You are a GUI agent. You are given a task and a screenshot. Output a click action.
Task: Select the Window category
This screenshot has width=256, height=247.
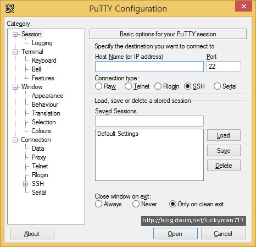click(32, 87)
